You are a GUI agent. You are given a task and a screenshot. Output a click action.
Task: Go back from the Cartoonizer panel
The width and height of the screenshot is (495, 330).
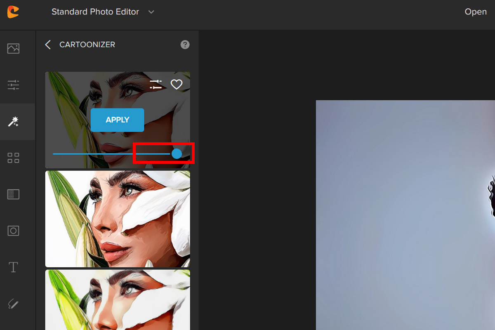pyautogui.click(x=48, y=45)
